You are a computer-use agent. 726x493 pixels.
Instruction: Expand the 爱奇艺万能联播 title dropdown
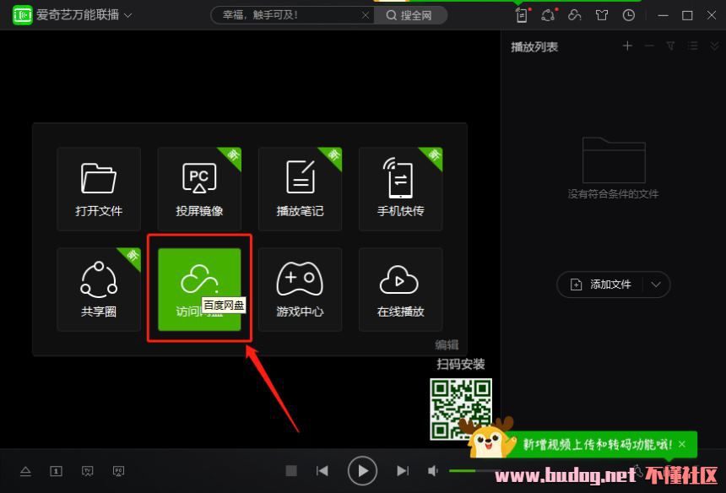[128, 15]
